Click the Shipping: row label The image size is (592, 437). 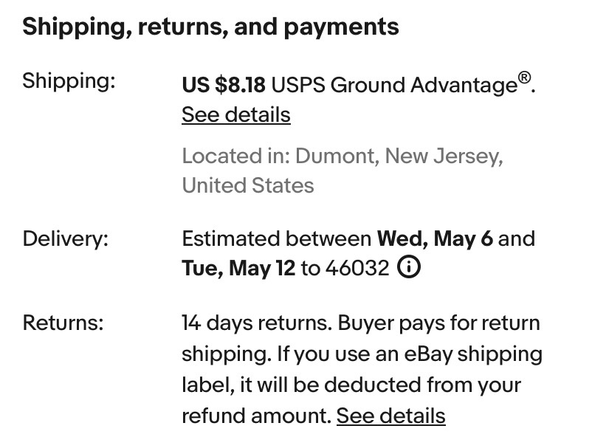tap(69, 80)
